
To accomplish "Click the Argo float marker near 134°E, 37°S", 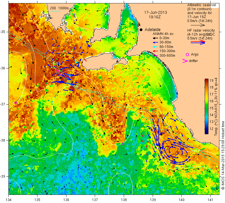I will (16, 103).
